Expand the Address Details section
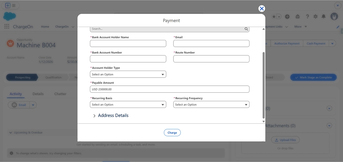 tap(111, 115)
